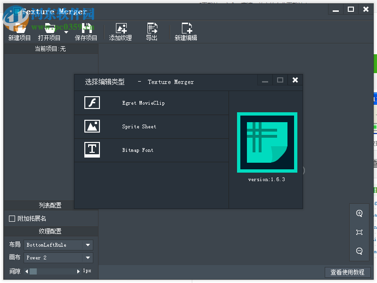Create a new project via 新建项目 icon
The height and width of the screenshot is (283, 377).
pos(19,31)
